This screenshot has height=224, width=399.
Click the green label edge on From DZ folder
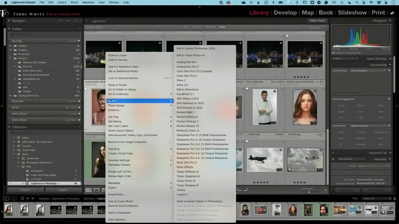click(81, 67)
